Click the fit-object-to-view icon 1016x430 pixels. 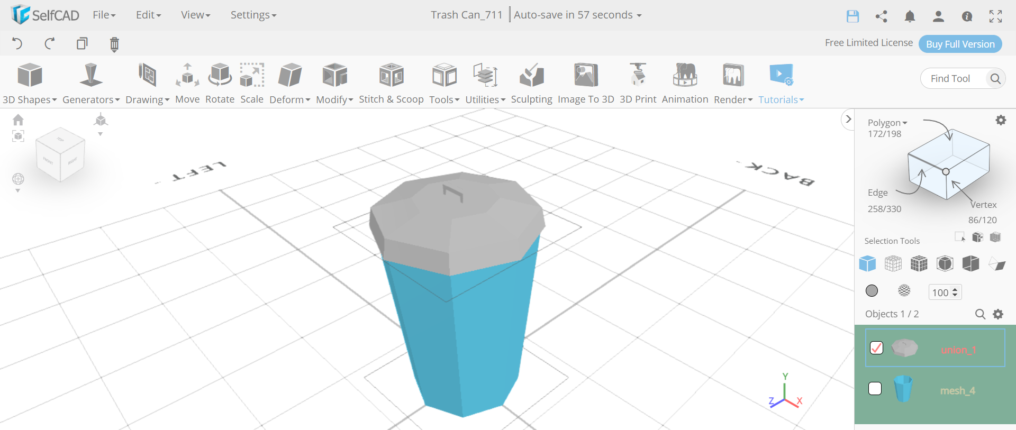tap(18, 136)
